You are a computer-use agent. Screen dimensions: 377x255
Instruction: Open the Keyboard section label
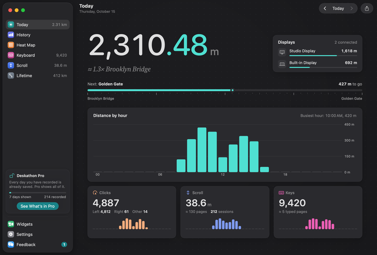(26, 55)
